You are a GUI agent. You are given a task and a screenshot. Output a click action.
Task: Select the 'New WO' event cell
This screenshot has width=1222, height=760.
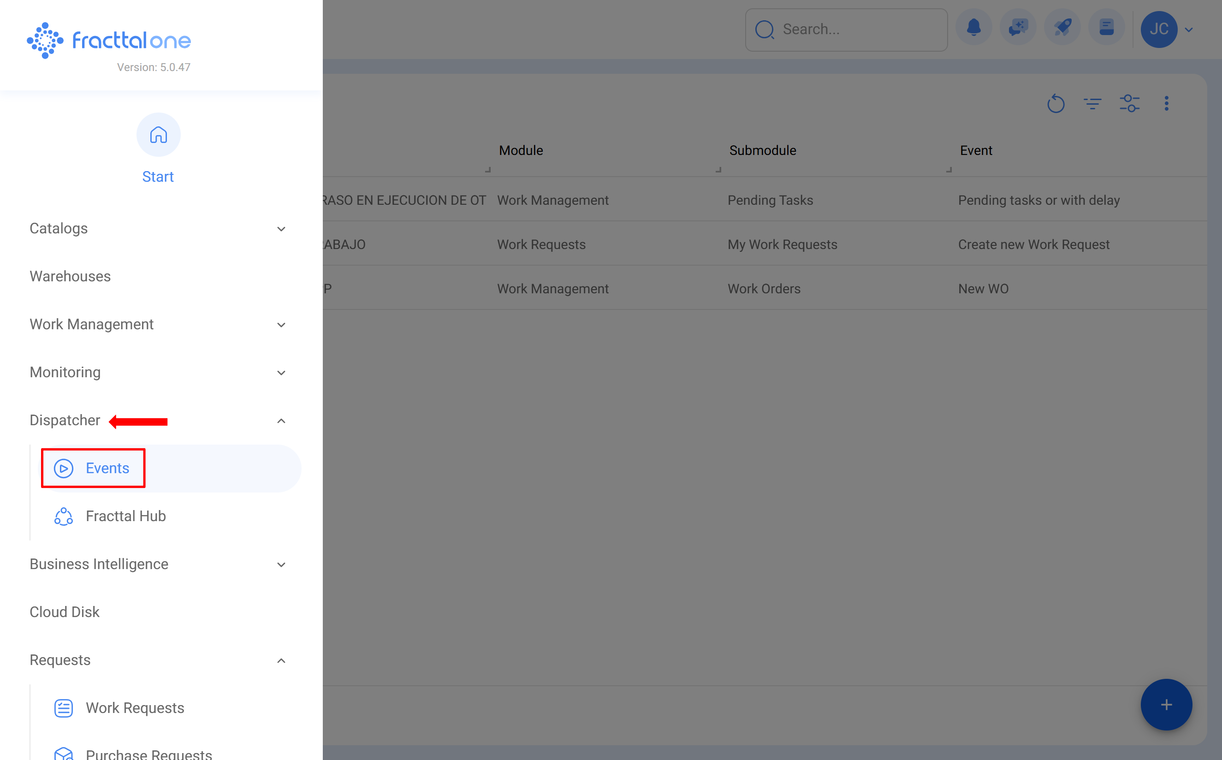point(983,289)
